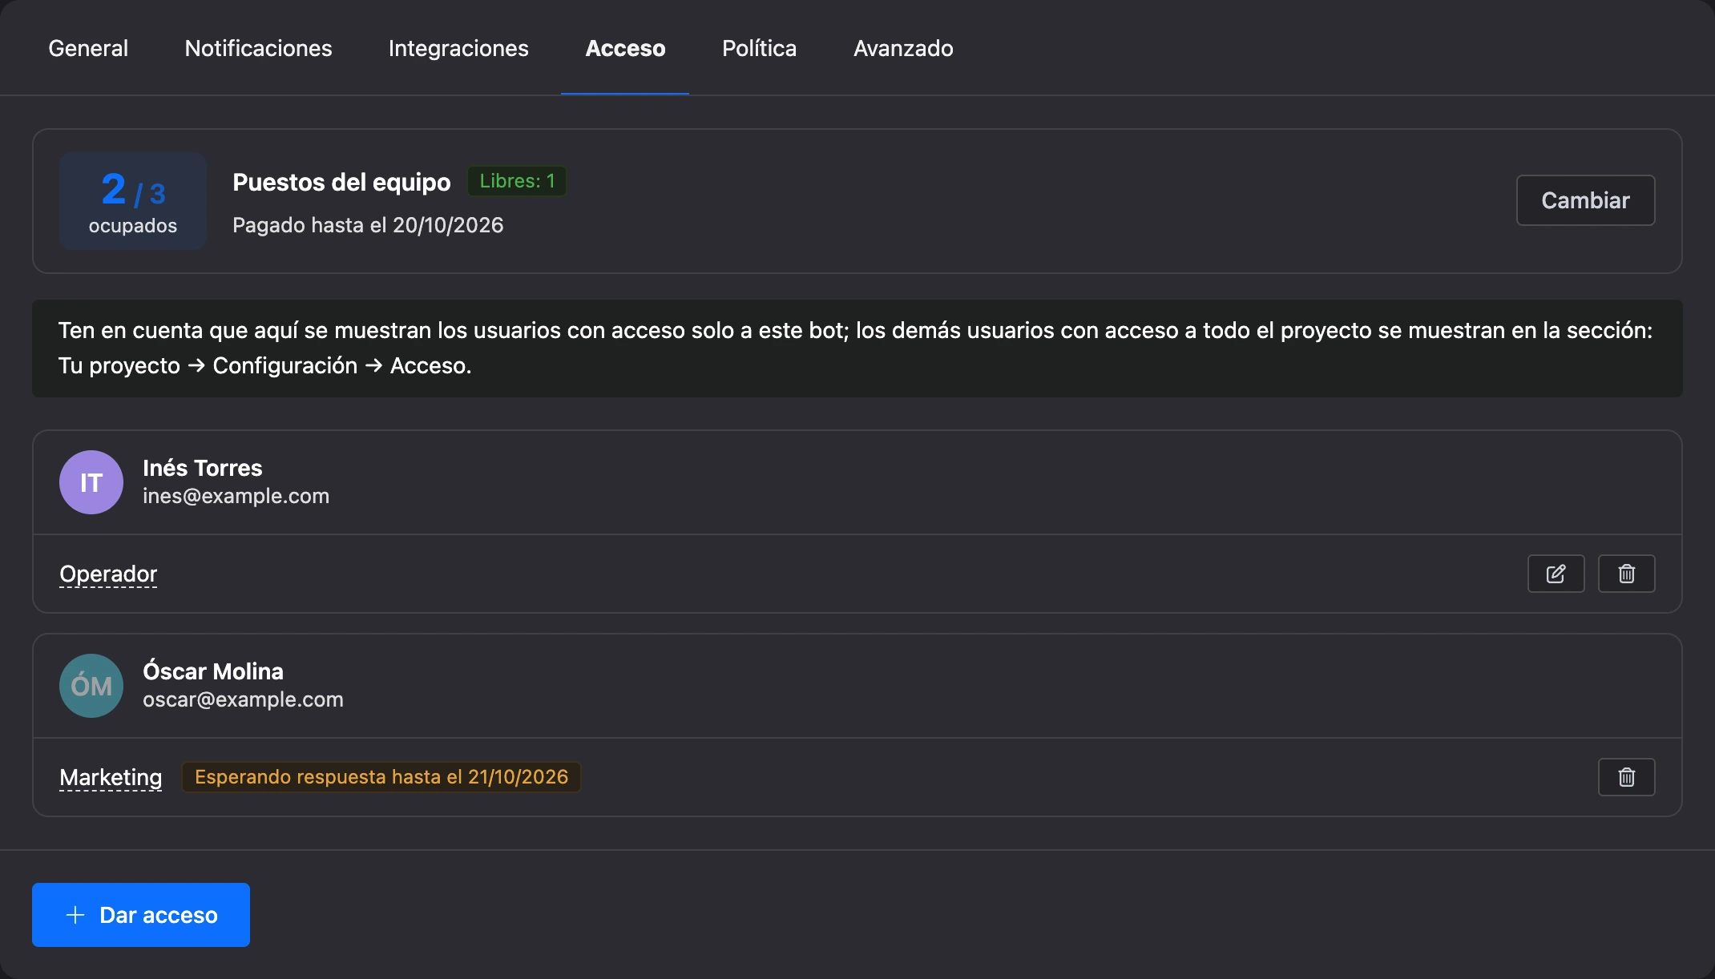Select the Acceso tab
The width and height of the screenshot is (1715, 979).
625,48
